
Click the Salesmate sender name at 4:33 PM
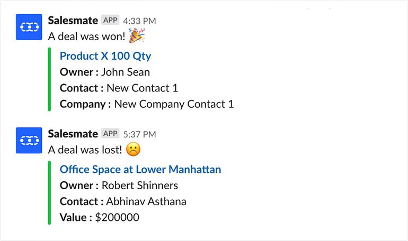point(73,20)
